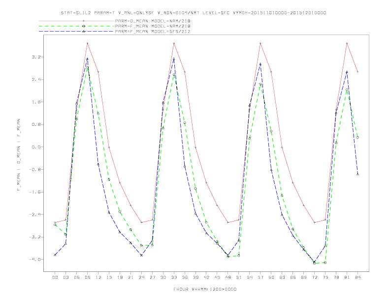Click the green dashed legend line sample
Image resolution: width=390 pixels, height=302 pixels.
point(76,26)
